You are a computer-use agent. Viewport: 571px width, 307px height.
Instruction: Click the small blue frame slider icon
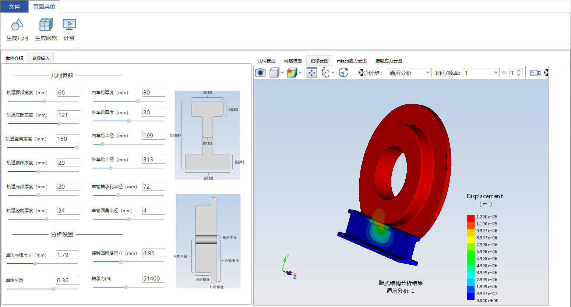pyautogui.click(x=504, y=73)
